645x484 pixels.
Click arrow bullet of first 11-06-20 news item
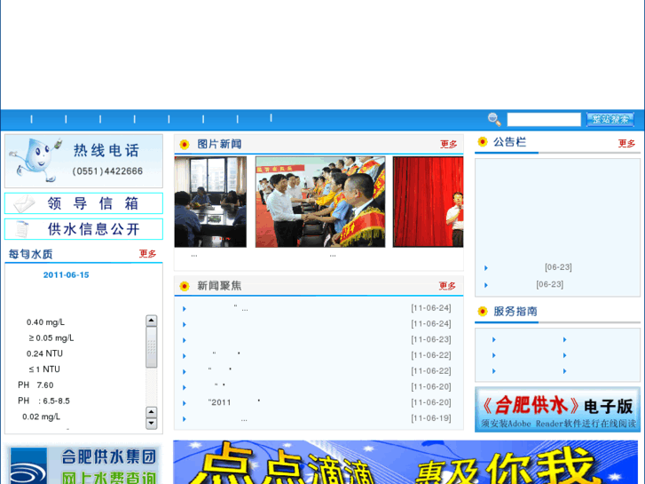pyautogui.click(x=185, y=387)
